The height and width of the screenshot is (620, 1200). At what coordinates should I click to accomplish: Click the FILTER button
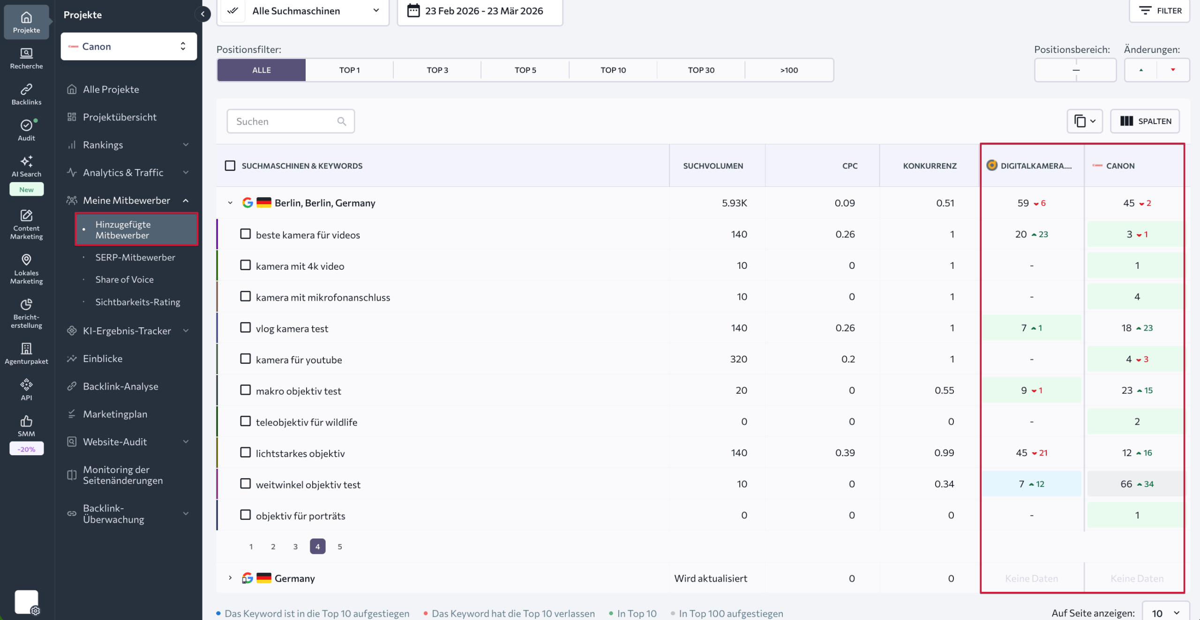1160,11
